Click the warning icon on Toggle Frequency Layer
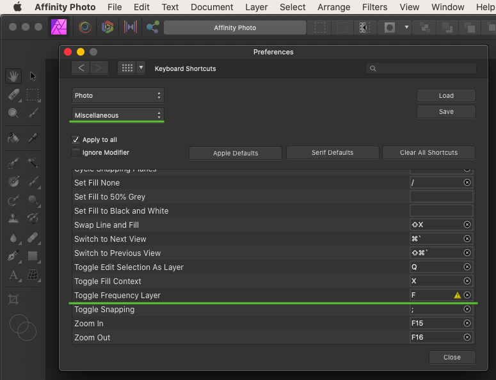The image size is (496, 380). pyautogui.click(x=458, y=296)
